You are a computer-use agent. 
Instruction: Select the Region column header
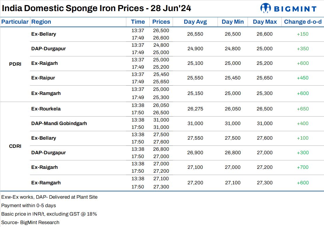click(41, 22)
